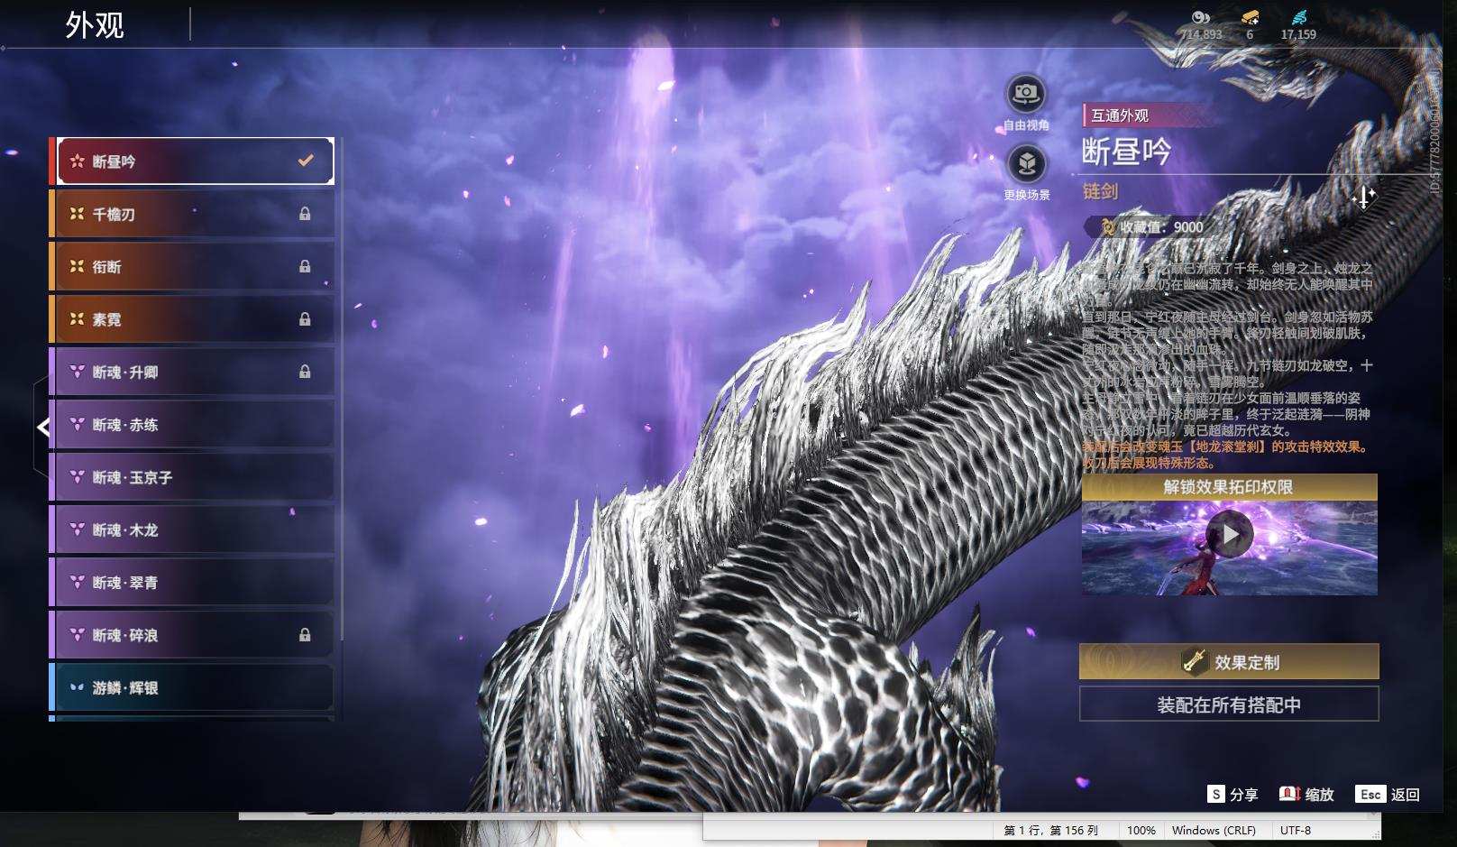Click the 17,159 currency amount

[1298, 34]
